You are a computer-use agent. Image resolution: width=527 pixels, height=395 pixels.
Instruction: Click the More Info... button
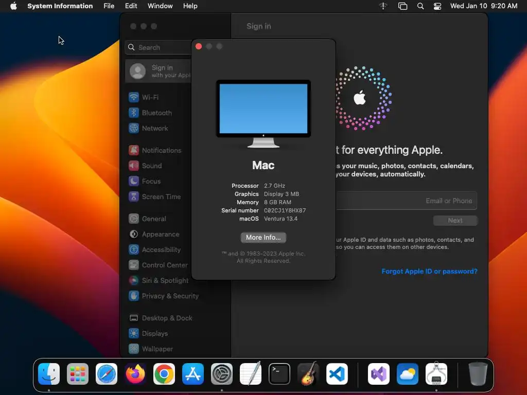(263, 238)
